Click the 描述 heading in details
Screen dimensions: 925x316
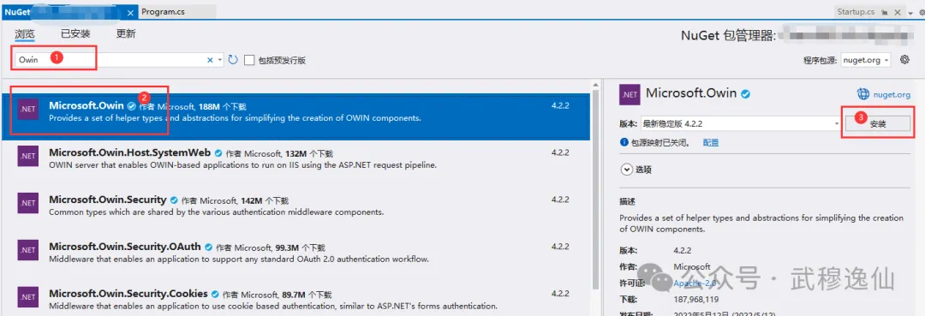click(627, 201)
